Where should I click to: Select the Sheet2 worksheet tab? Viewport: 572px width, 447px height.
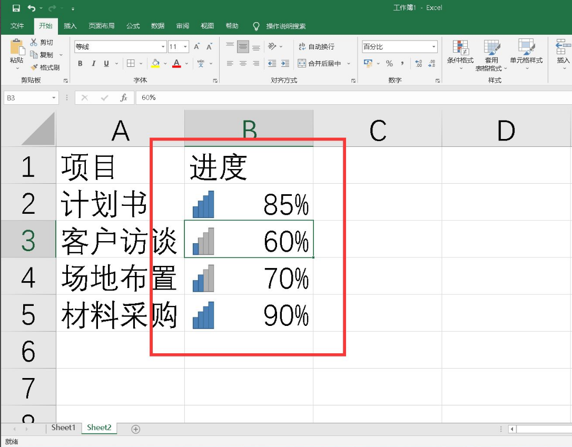click(99, 428)
